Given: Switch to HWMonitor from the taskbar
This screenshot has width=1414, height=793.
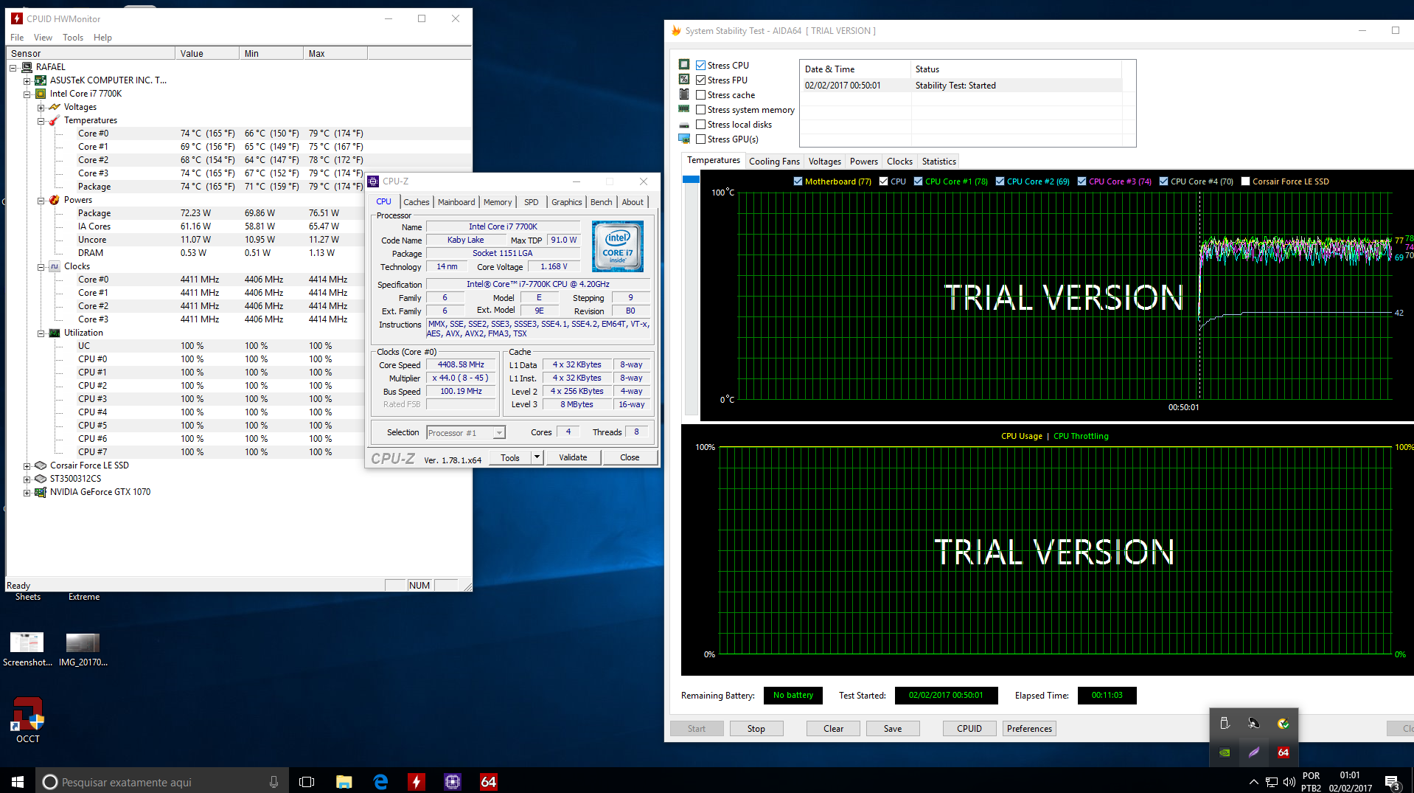Looking at the screenshot, I should pos(417,782).
